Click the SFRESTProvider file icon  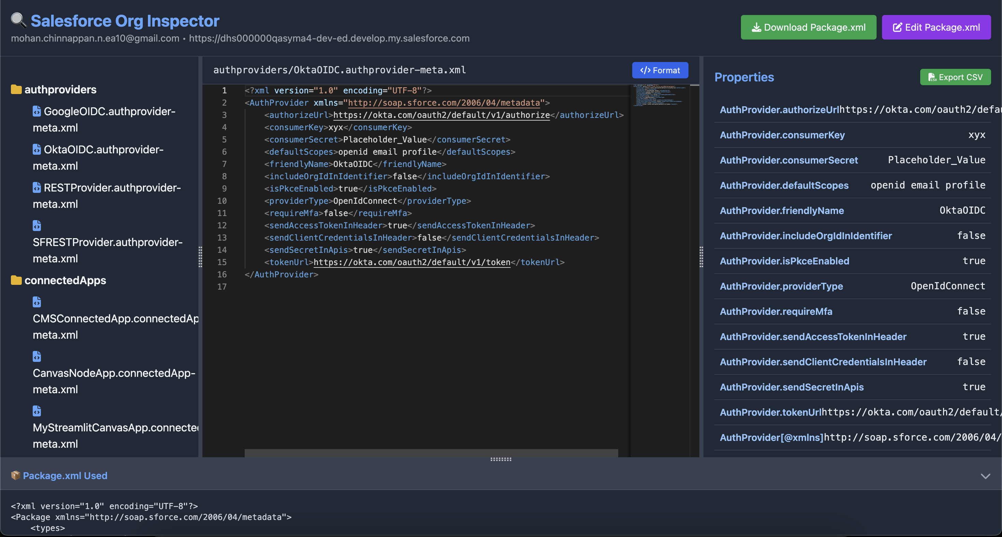[36, 226]
